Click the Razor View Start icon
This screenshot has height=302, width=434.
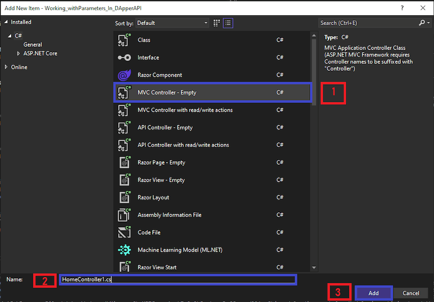pos(125,267)
